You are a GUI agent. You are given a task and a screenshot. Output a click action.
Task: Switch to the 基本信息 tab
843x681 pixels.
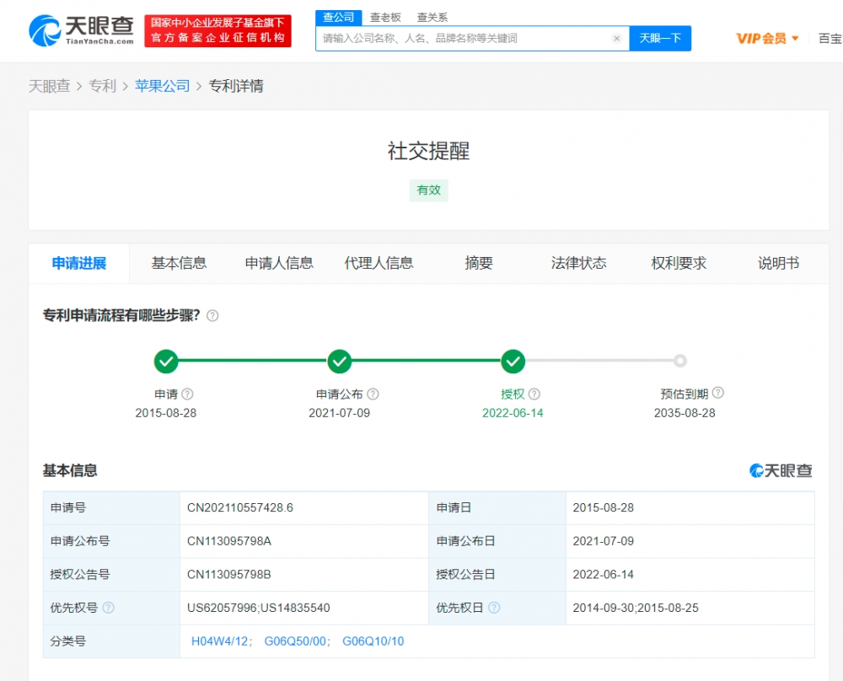[x=179, y=263]
